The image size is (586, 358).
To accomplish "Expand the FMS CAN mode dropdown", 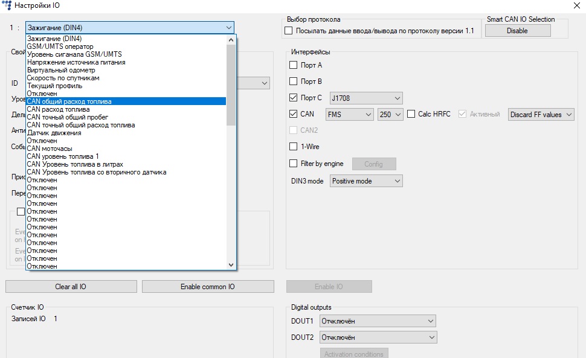I will [349, 114].
